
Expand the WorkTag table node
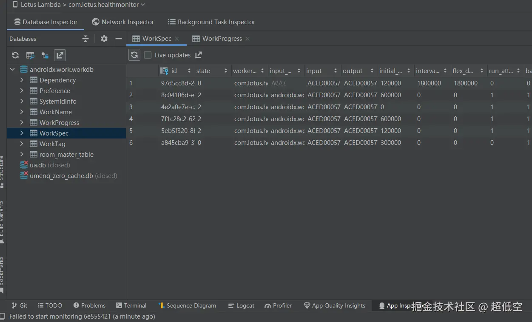coord(22,144)
